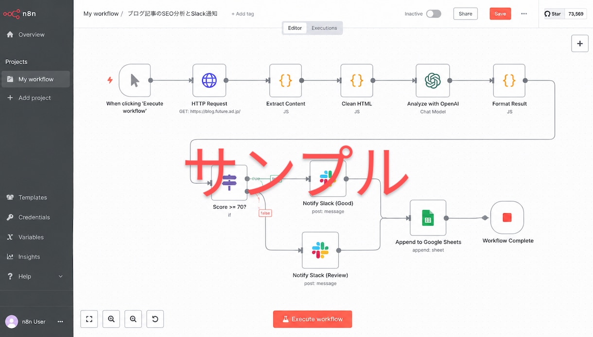
Task: Click the n8n User avatar
Action: (12, 321)
